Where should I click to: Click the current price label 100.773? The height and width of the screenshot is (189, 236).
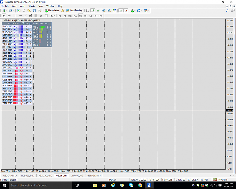[x=230, y=110]
